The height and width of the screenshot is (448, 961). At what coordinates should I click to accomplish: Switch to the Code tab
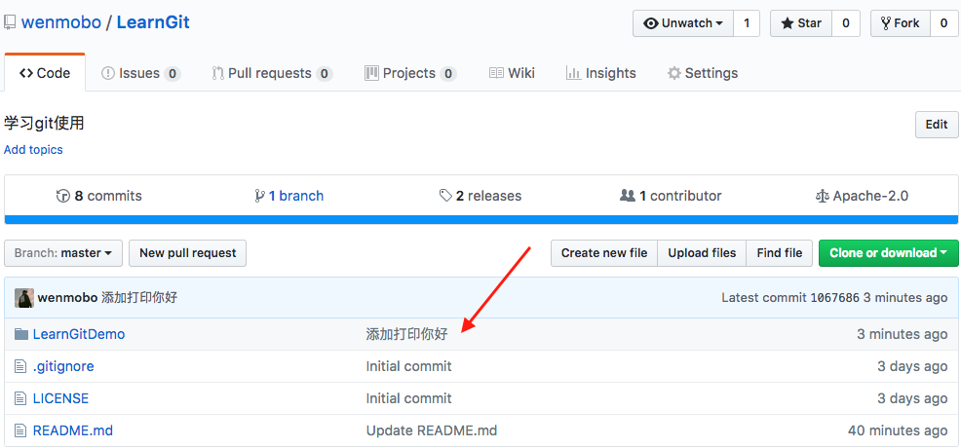coord(45,73)
